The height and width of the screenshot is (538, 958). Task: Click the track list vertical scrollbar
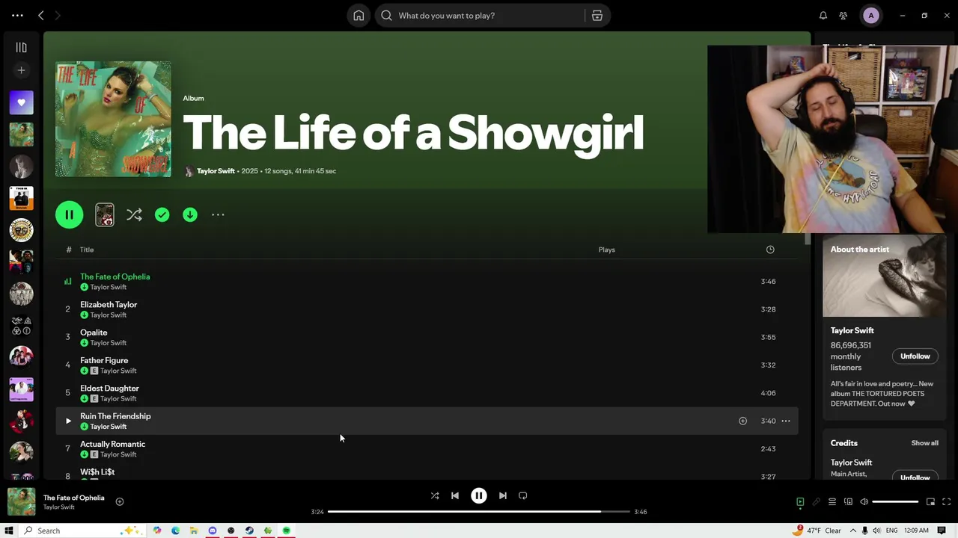tap(808, 238)
